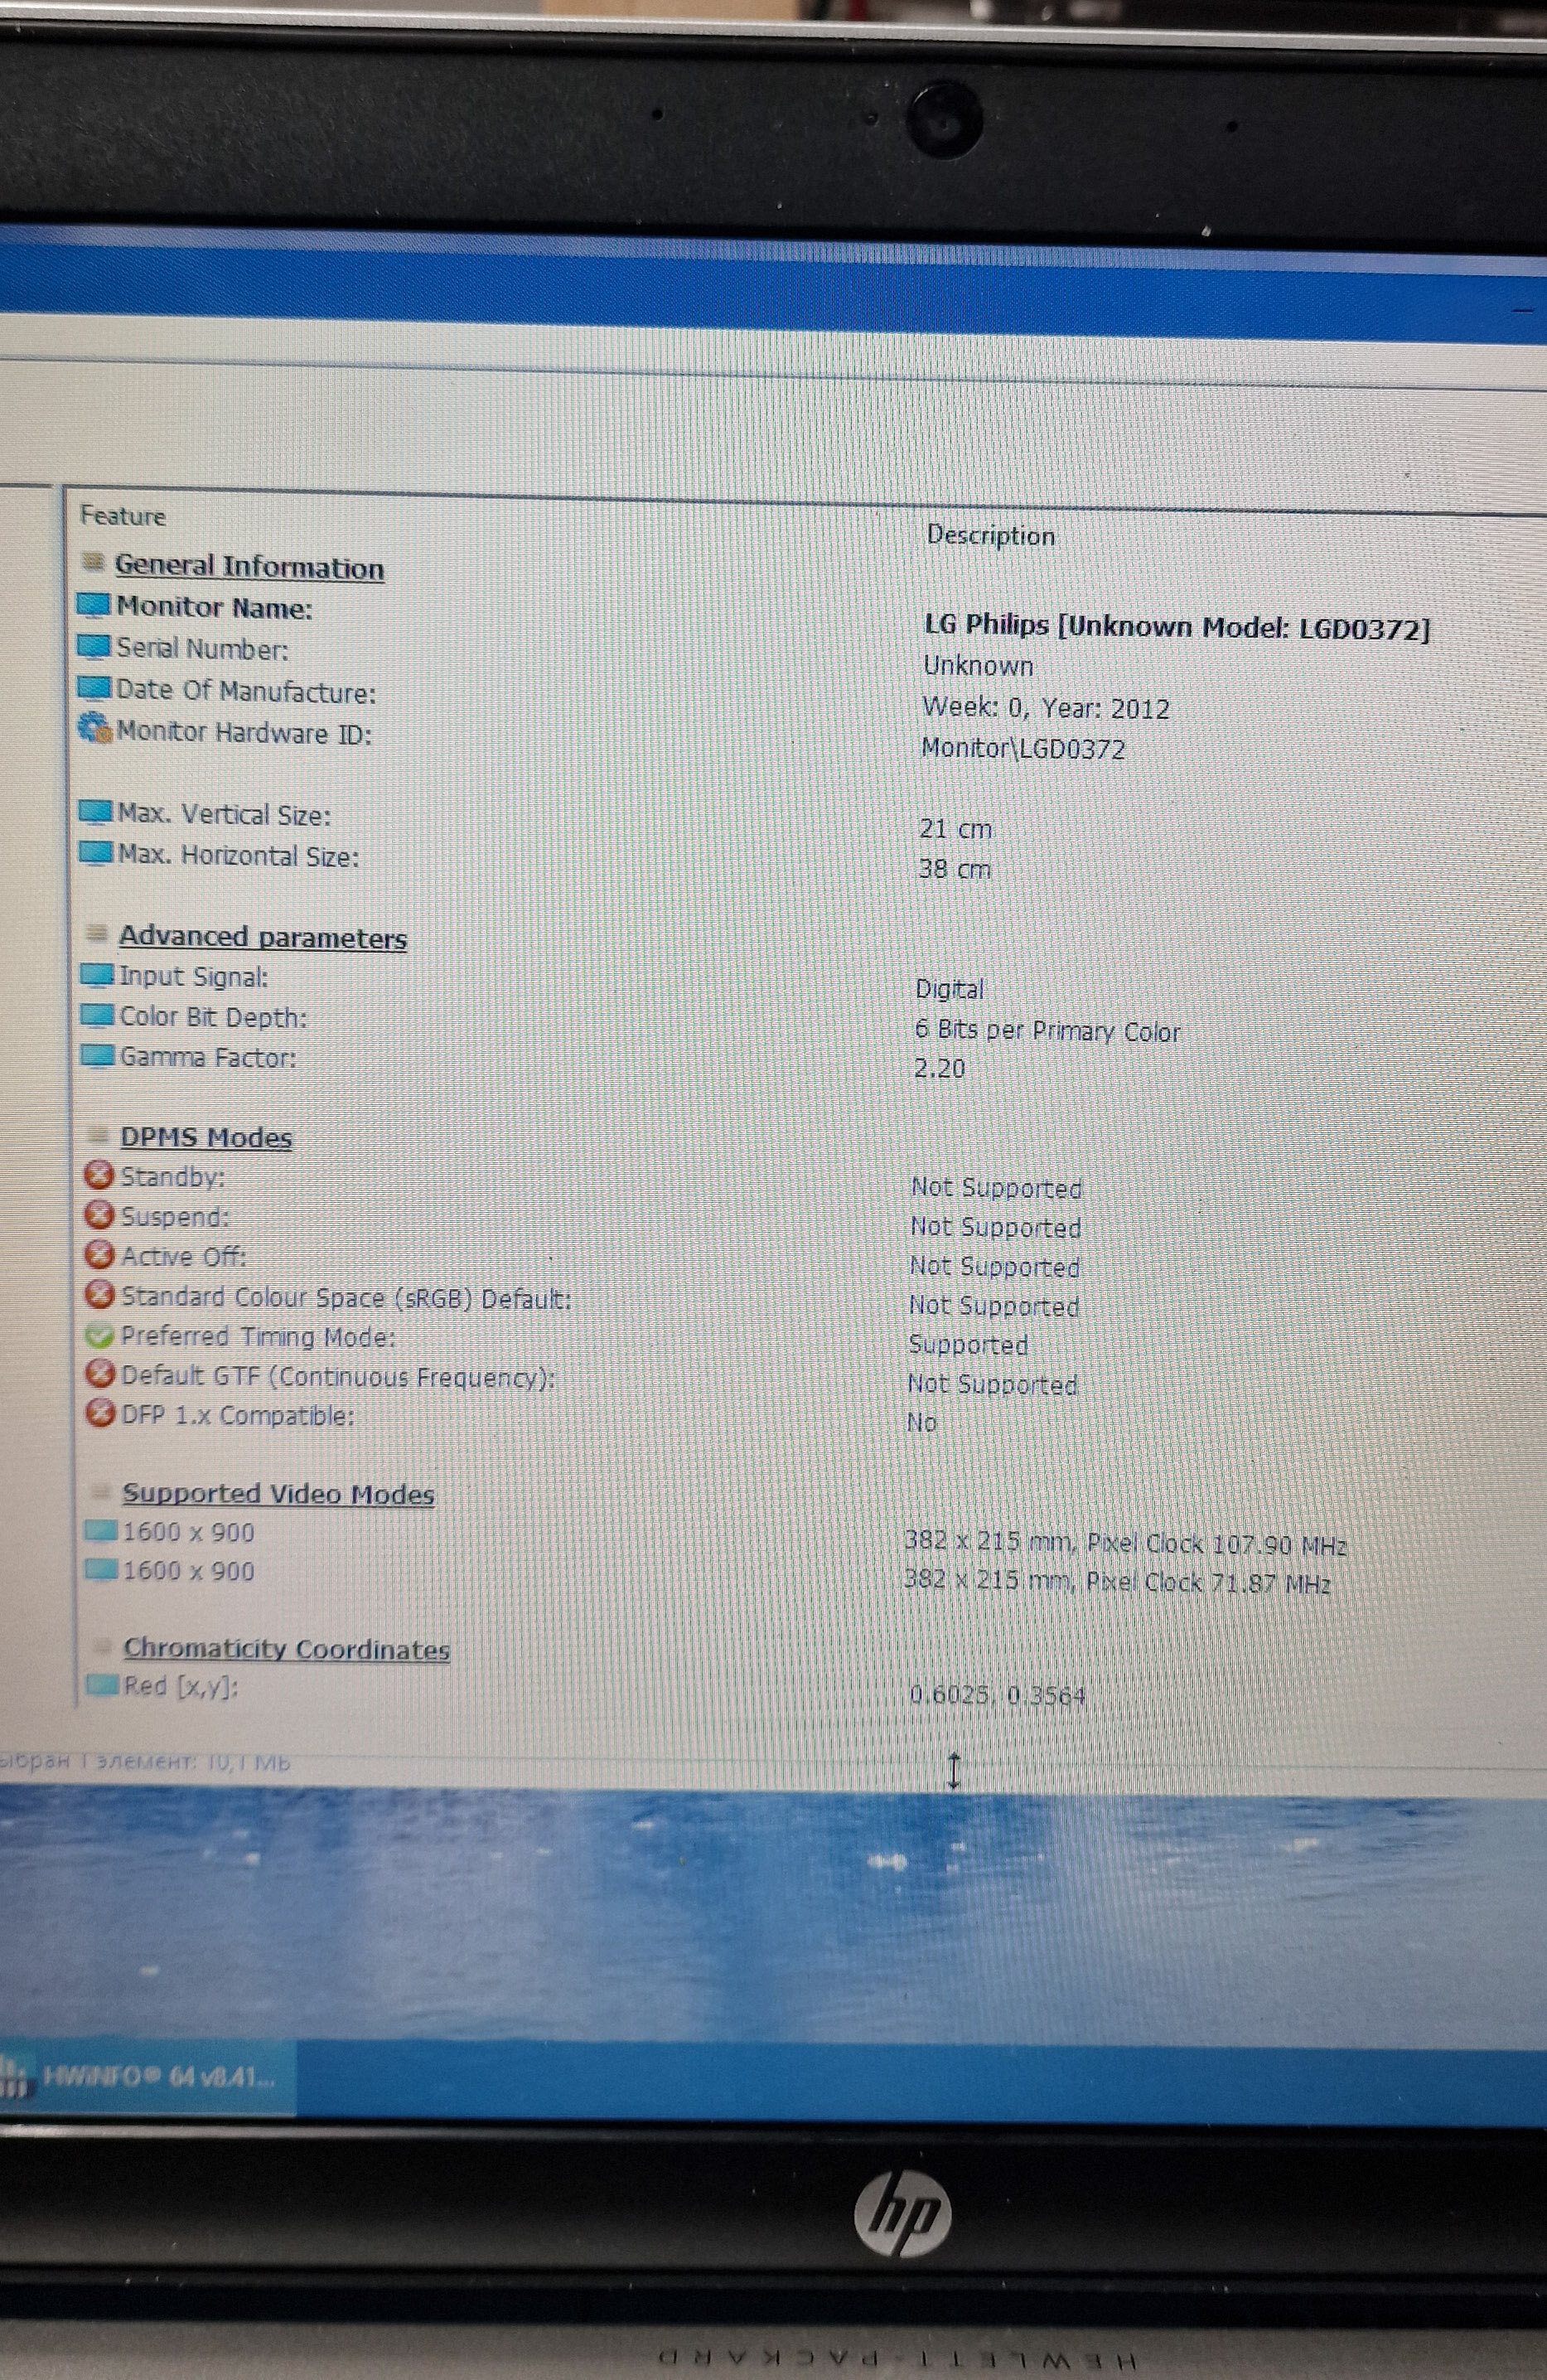Click the green check beside Preferred Timing Mode
The image size is (1547, 2380).
click(100, 1335)
